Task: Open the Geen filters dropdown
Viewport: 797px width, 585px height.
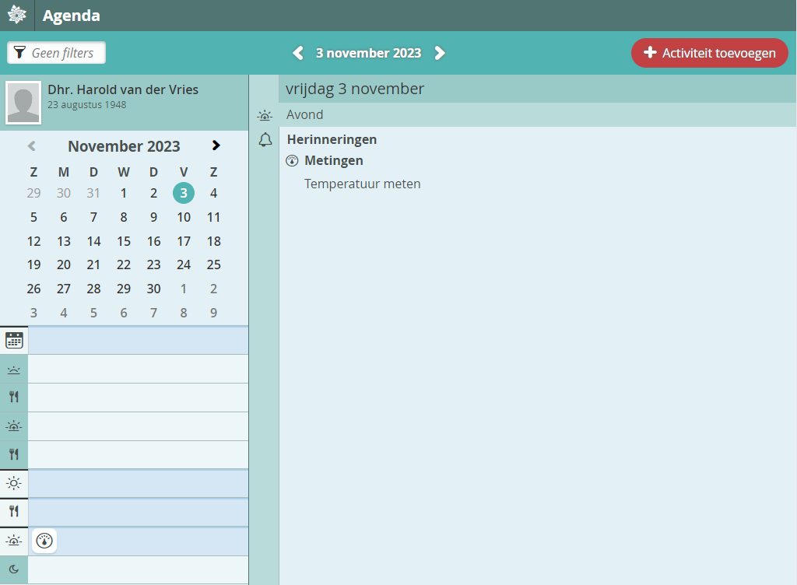Action: pos(56,53)
